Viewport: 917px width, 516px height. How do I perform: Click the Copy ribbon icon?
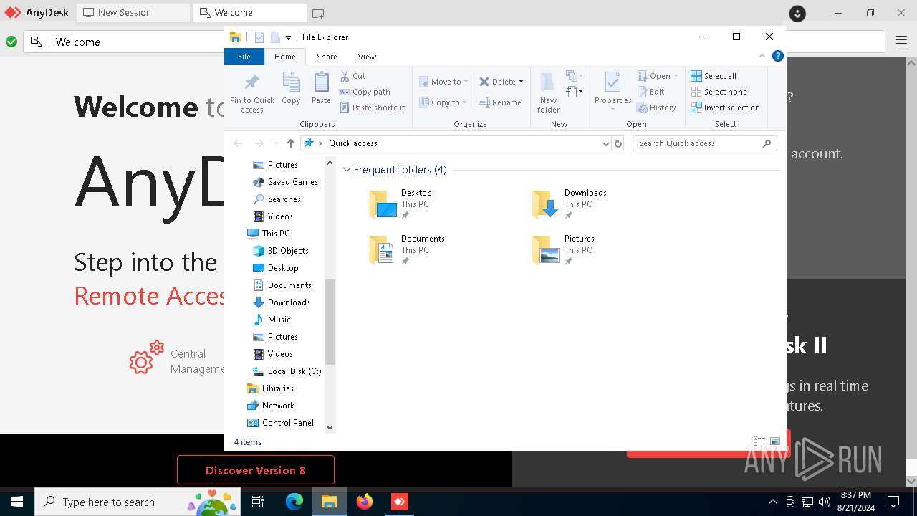tap(291, 88)
